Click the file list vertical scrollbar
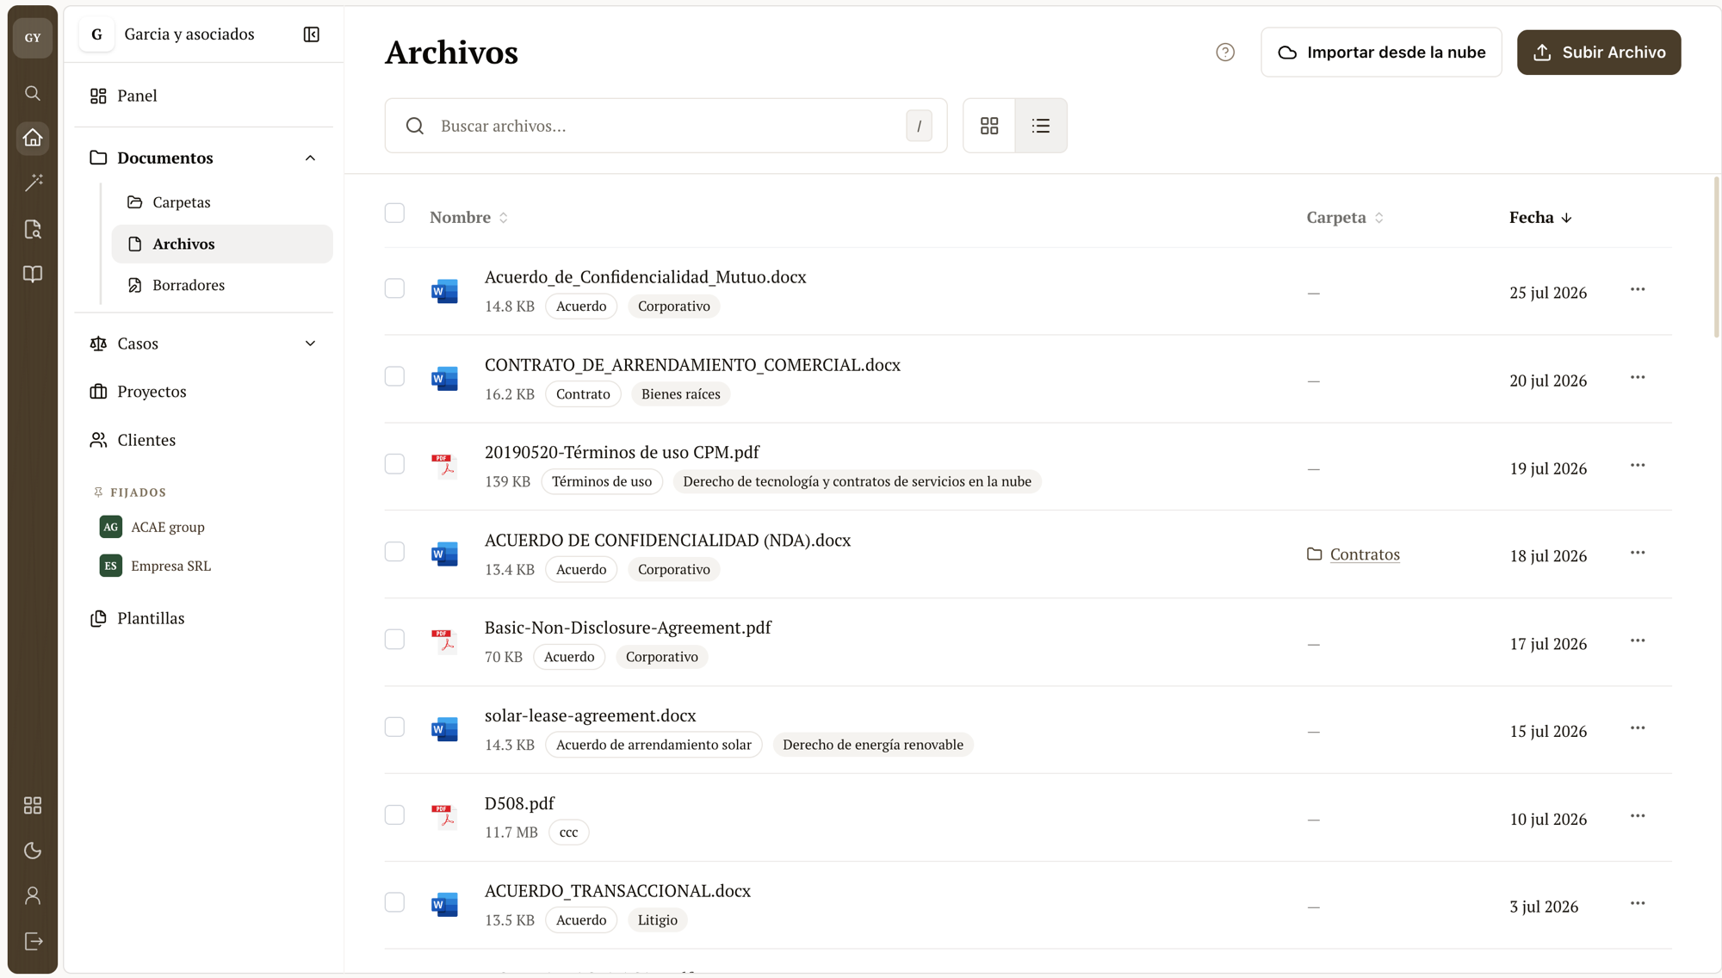The height and width of the screenshot is (978, 1722). click(1716, 258)
